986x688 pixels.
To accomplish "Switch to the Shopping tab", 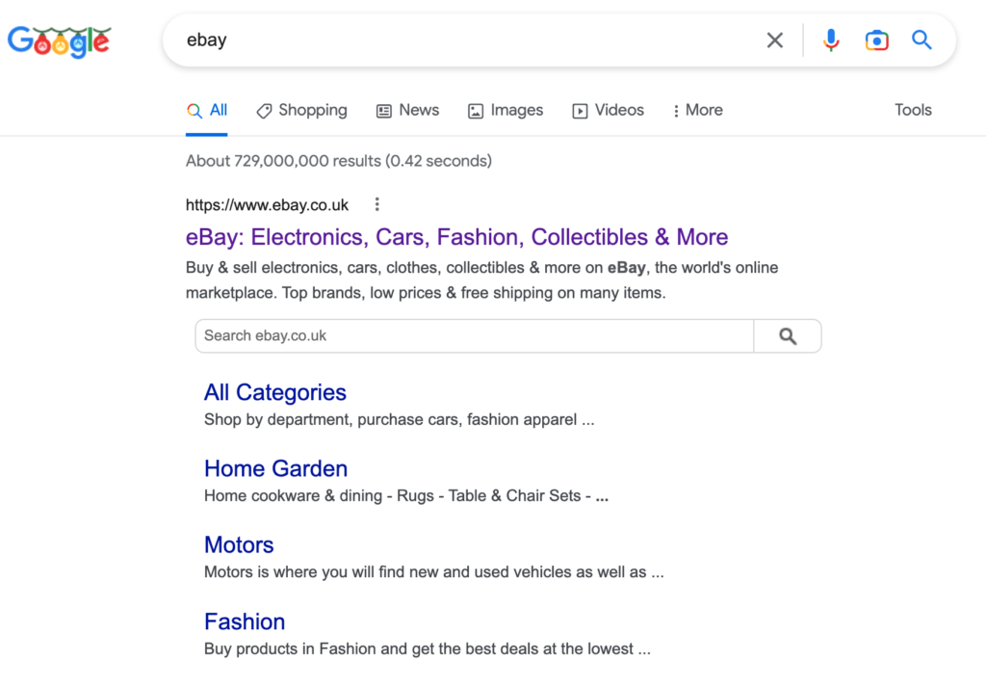I will 301,111.
